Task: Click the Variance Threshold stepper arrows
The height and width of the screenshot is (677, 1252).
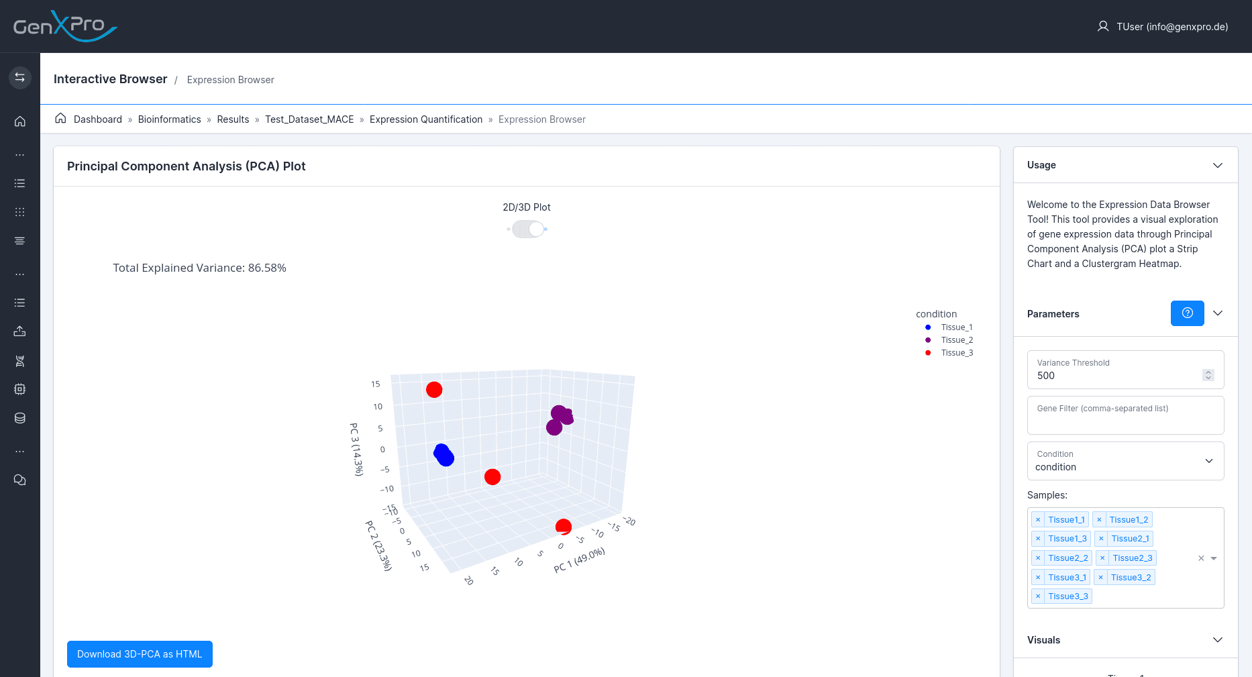Action: [1208, 375]
